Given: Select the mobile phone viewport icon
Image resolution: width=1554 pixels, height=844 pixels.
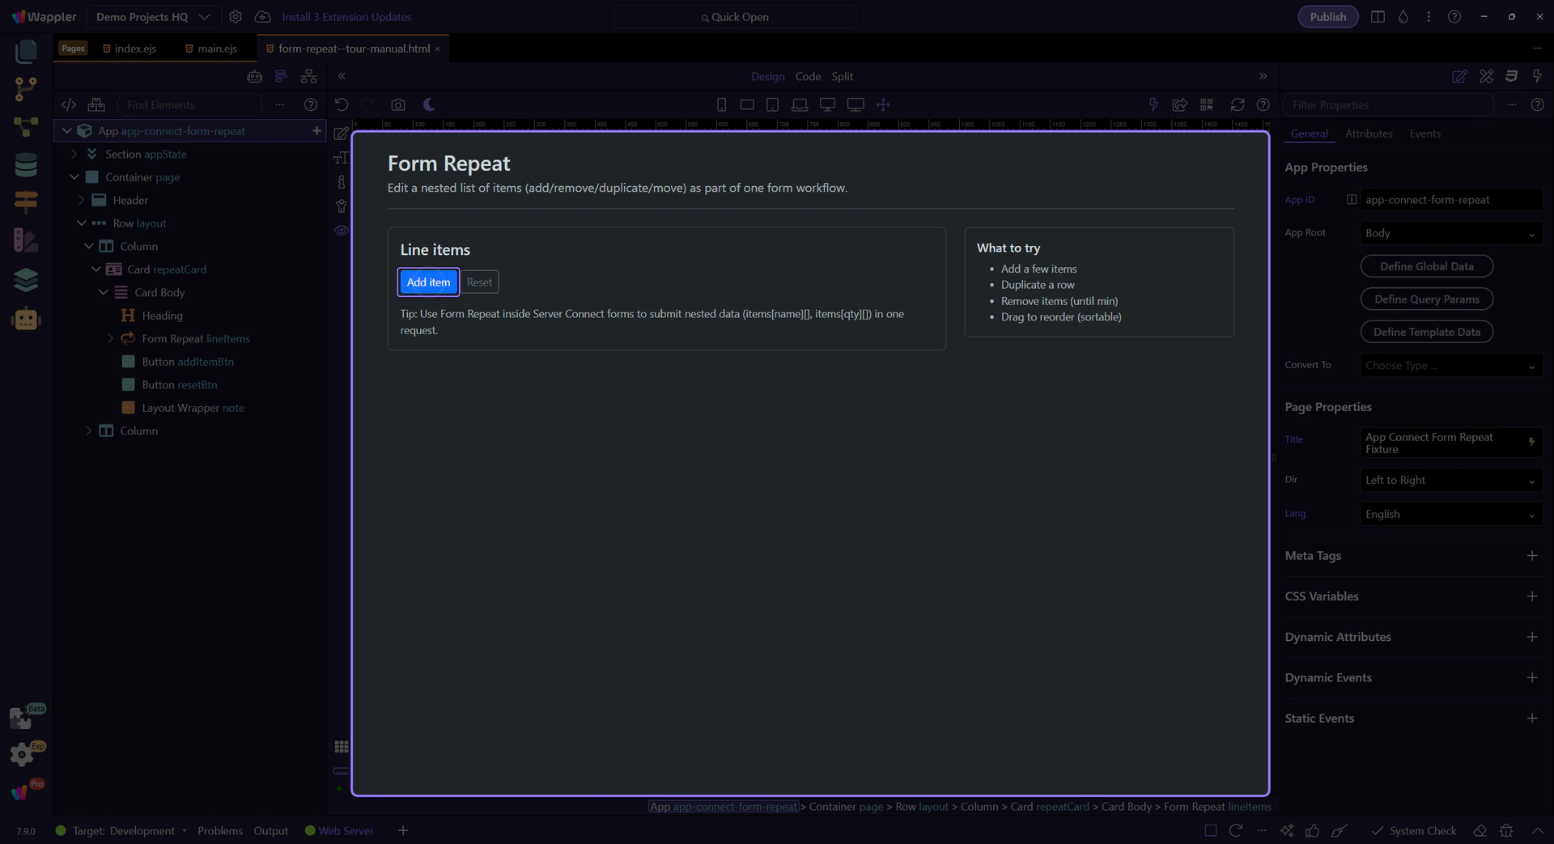Looking at the screenshot, I should click(x=721, y=104).
